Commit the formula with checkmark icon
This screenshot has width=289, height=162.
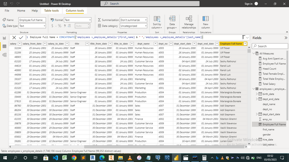21,38
